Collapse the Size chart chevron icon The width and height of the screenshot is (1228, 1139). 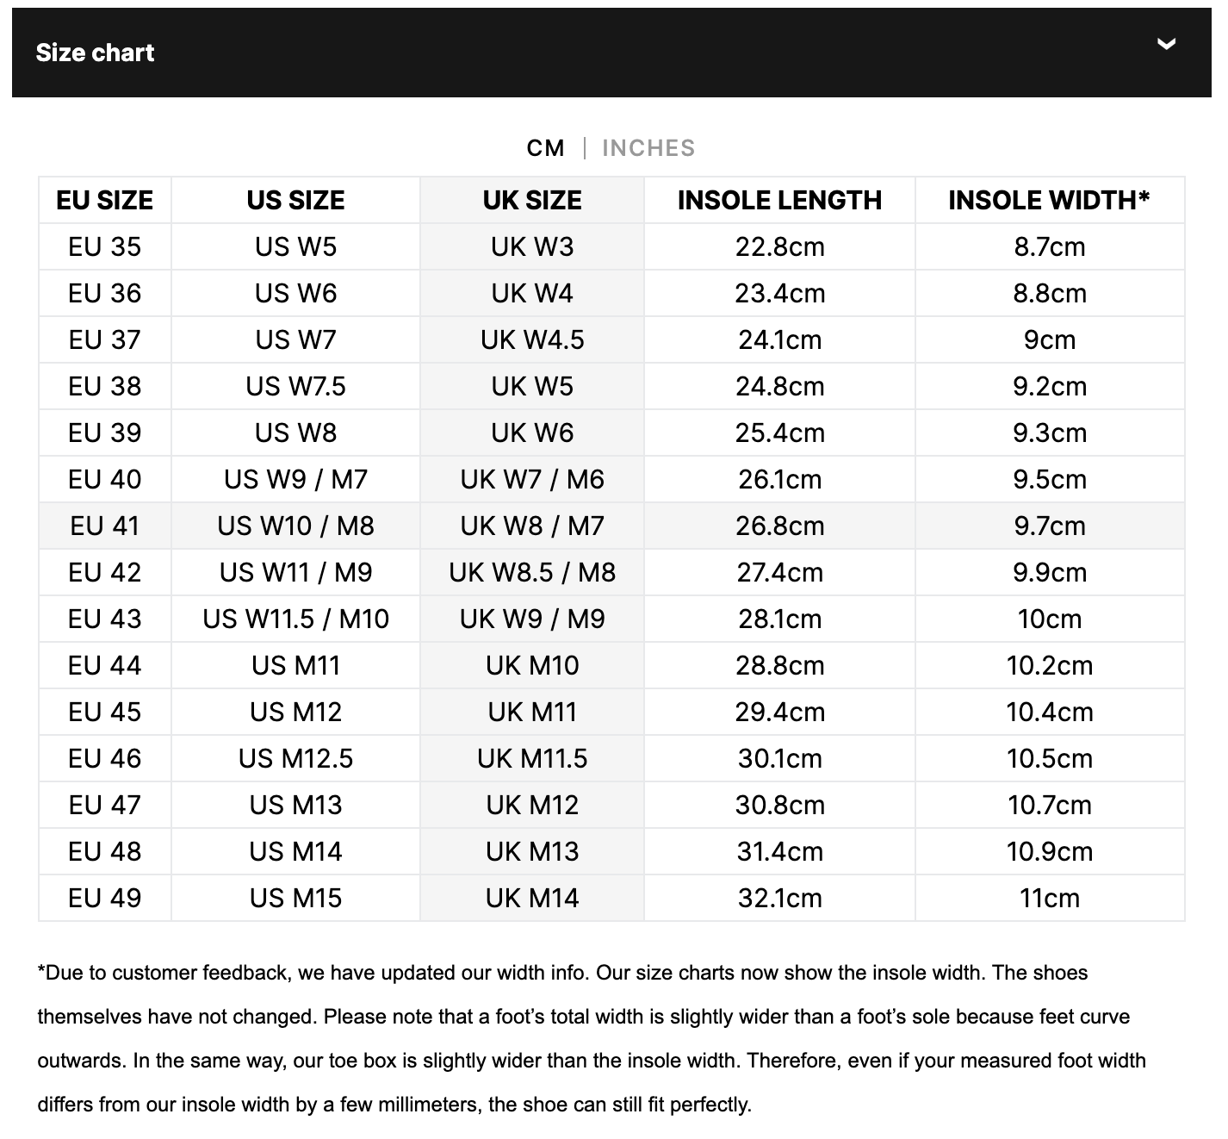[x=1166, y=44]
